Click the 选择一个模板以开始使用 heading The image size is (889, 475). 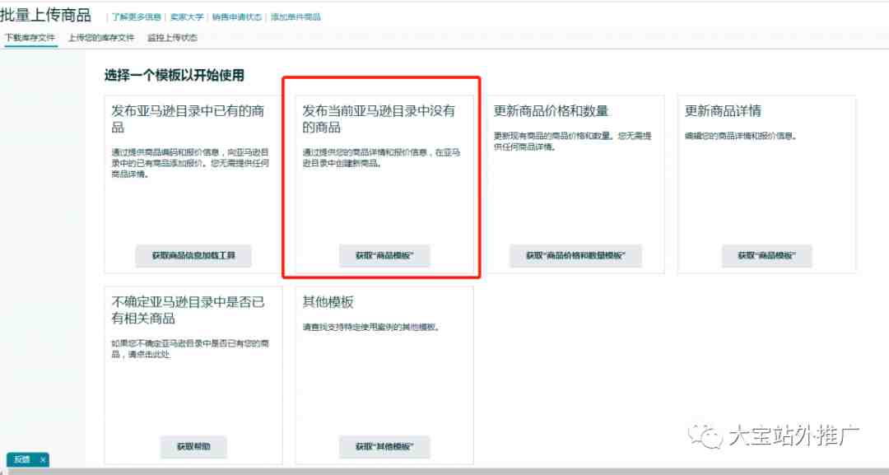174,76
